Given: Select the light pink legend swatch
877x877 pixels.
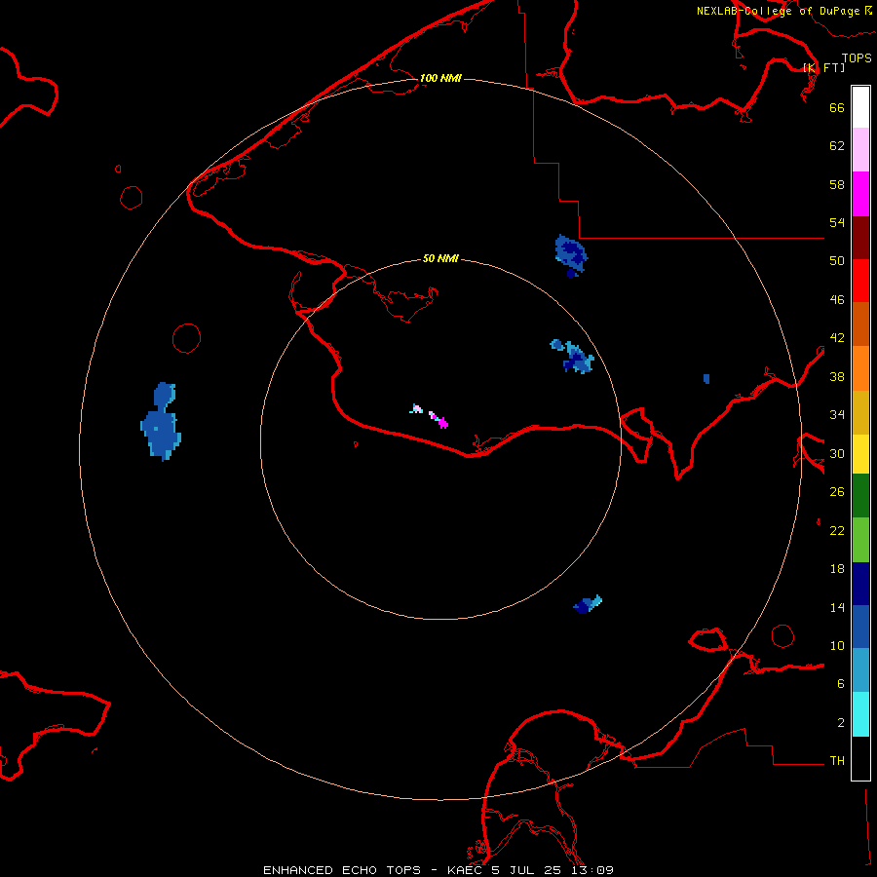Looking at the screenshot, I should 860,150.
